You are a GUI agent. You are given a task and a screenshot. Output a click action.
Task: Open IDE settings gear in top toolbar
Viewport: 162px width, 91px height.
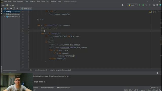pyautogui.click(x=157, y=5)
